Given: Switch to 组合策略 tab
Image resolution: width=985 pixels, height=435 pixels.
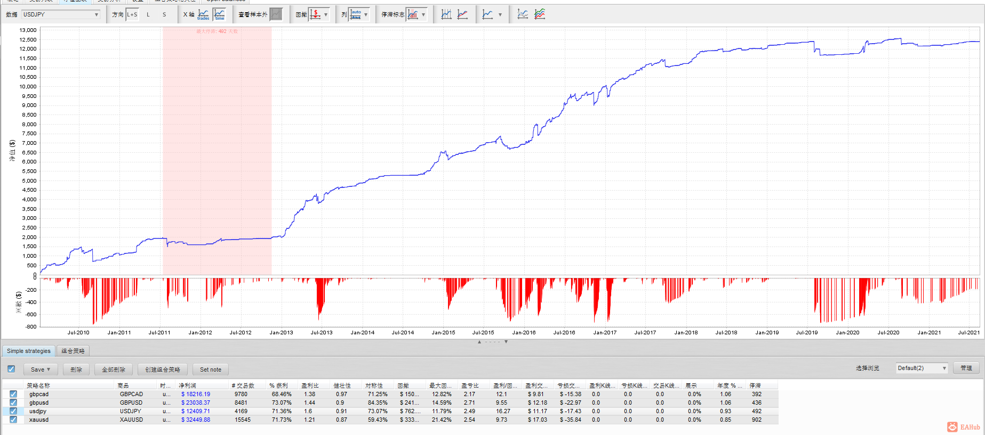Looking at the screenshot, I should (73, 351).
